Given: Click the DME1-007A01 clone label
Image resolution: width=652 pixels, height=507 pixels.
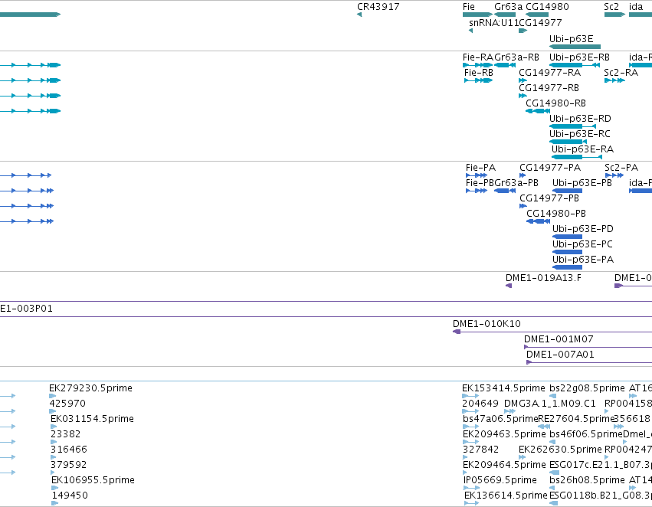Looking at the screenshot, I should [561, 355].
